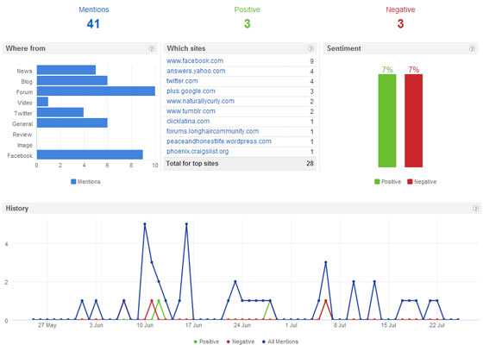Click the Where from panel title

tap(26, 48)
